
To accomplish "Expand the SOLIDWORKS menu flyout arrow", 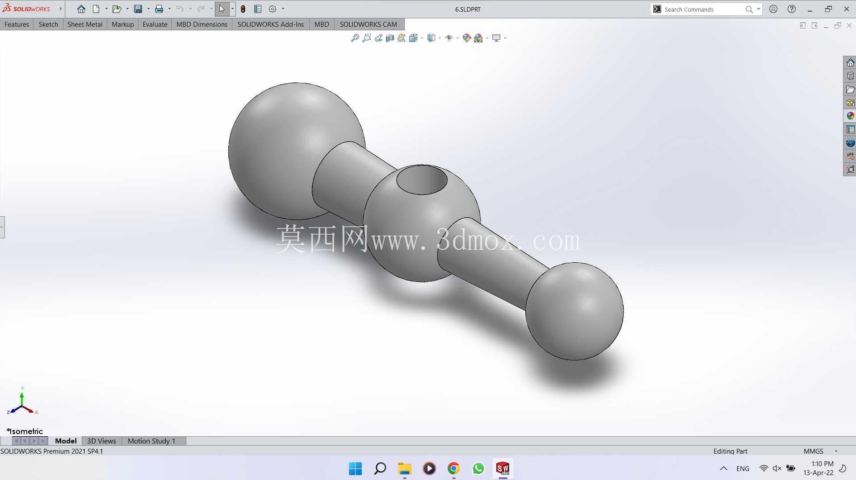I will pos(61,9).
